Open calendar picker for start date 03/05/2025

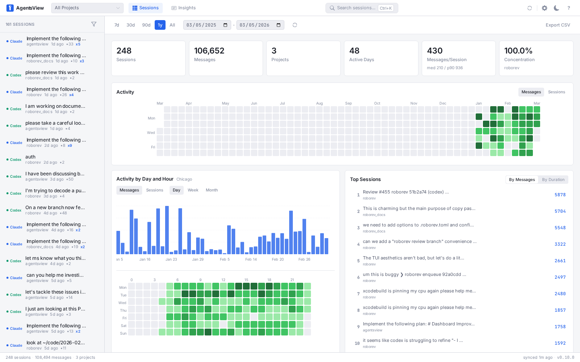coord(226,25)
